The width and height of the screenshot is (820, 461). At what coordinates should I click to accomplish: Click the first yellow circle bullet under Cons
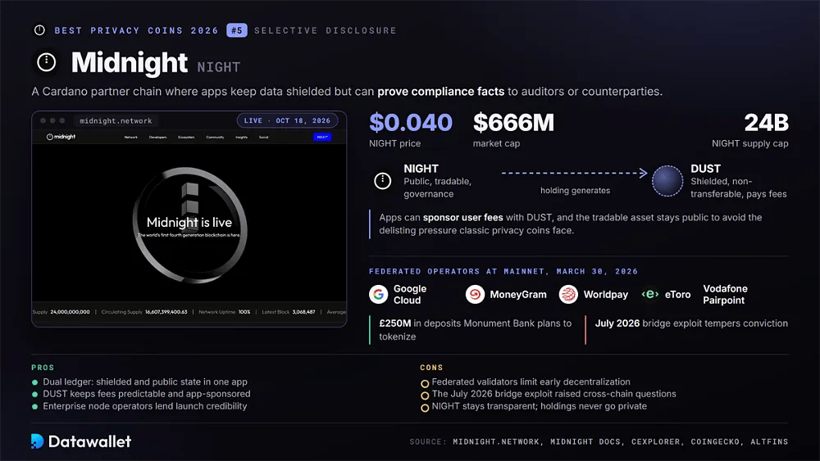point(425,383)
